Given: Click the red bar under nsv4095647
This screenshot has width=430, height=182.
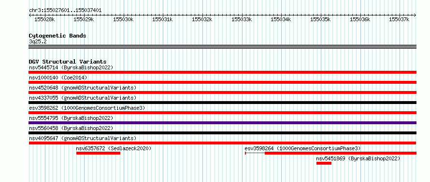Looking at the screenshot, I should (x=222, y=143).
